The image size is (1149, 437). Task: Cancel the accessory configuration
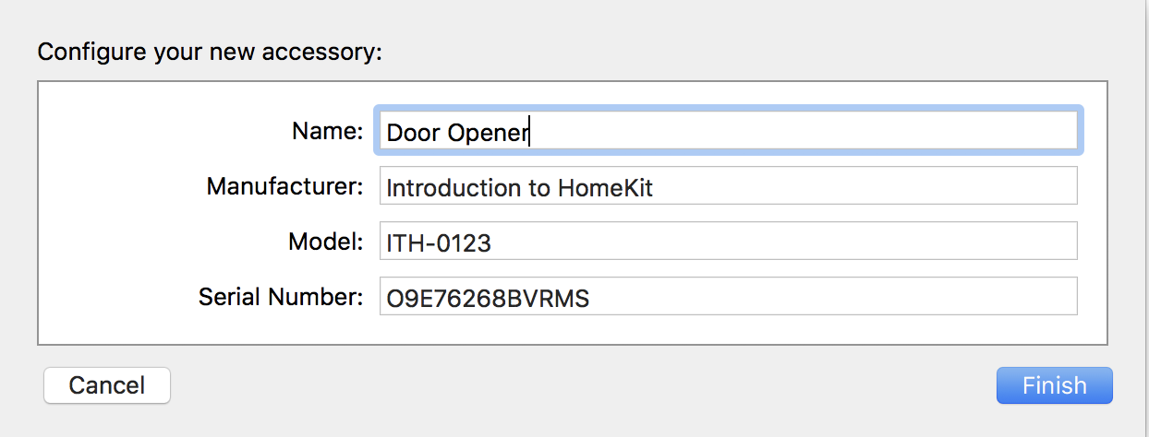tap(107, 385)
